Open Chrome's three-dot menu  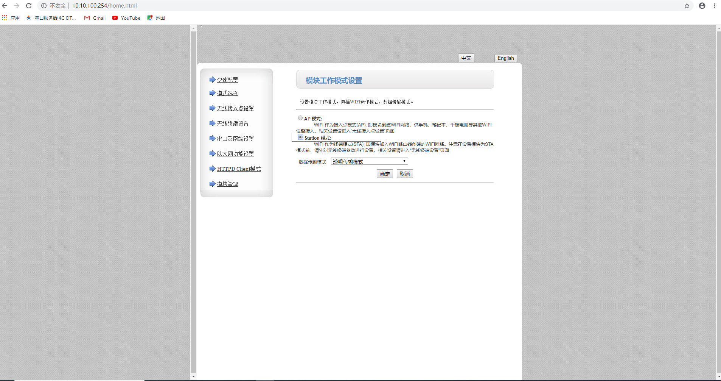point(714,6)
